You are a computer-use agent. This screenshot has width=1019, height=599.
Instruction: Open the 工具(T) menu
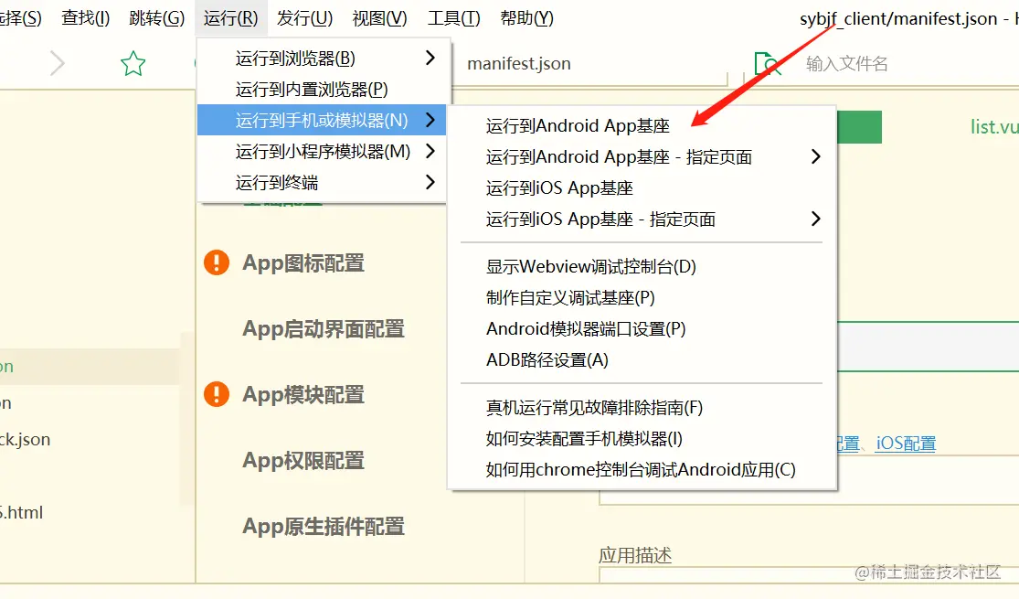click(453, 18)
